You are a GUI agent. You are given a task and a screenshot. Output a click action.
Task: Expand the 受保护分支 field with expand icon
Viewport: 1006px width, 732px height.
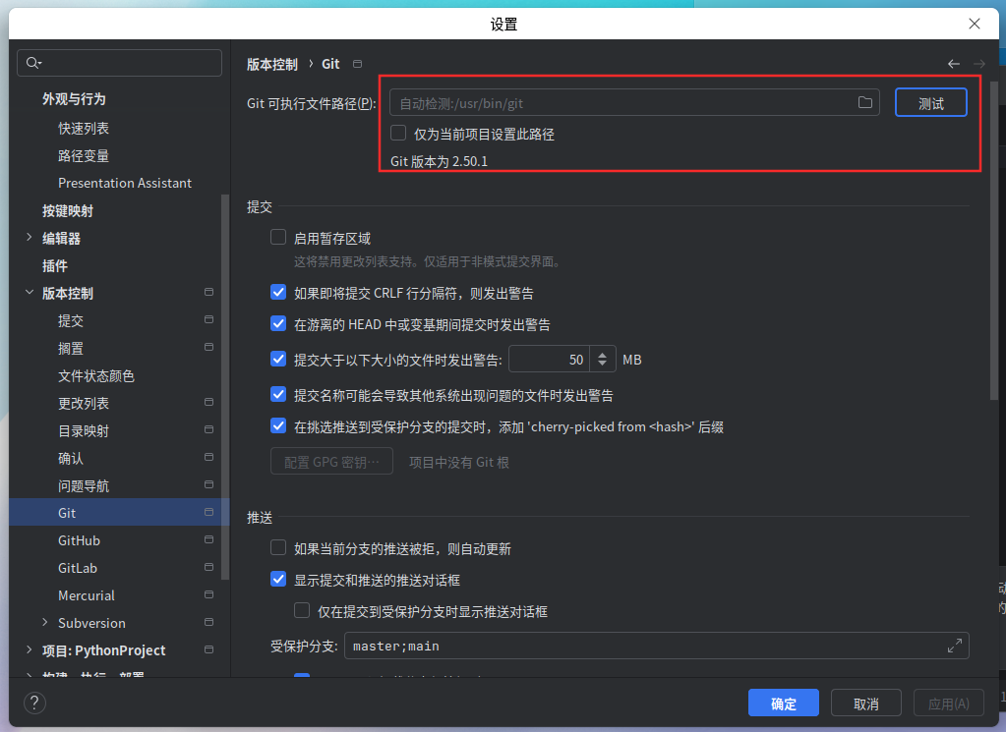click(x=955, y=646)
